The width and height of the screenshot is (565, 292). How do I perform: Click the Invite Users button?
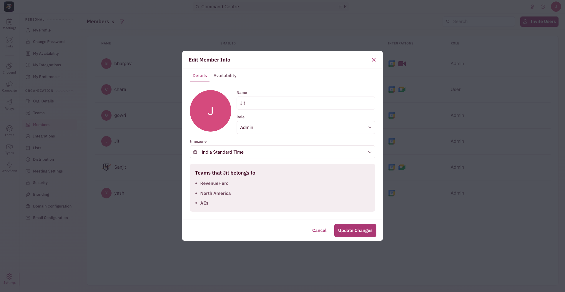[x=539, y=21]
